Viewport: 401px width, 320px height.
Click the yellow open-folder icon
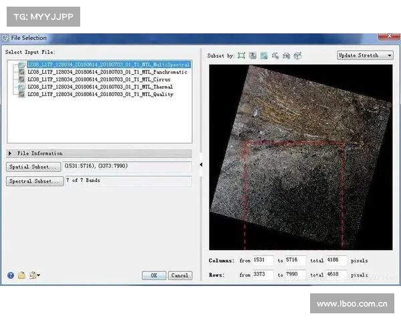22,275
